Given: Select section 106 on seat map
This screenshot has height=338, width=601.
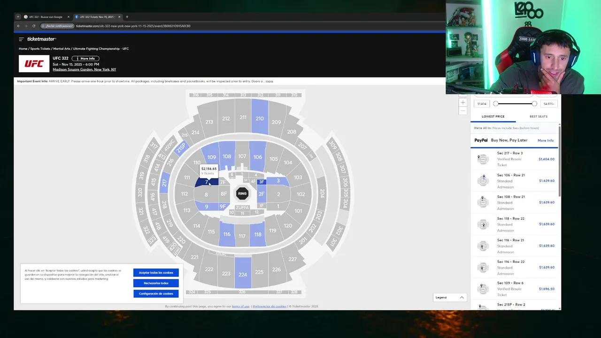Looking at the screenshot, I should pyautogui.click(x=257, y=157).
